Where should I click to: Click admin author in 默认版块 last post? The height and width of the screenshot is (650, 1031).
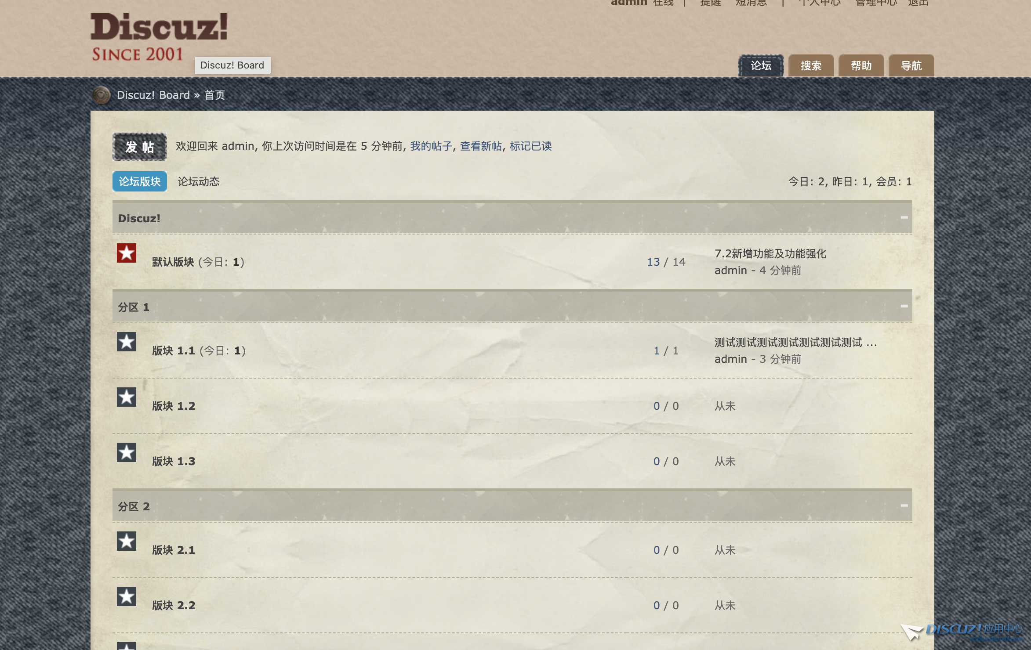730,271
